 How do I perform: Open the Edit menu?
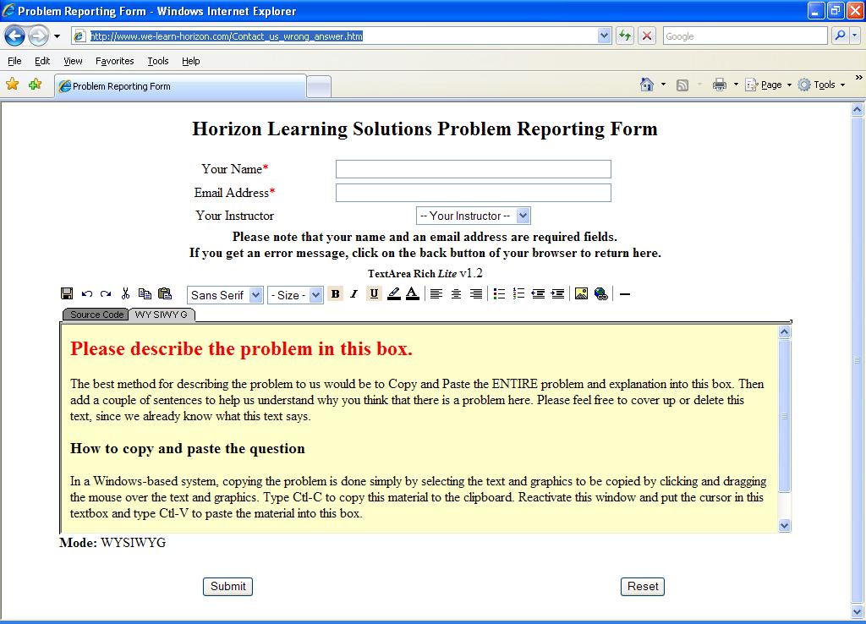(42, 61)
